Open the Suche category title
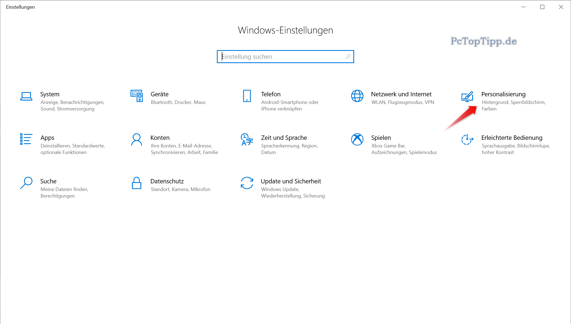This screenshot has width=571, height=324. point(48,181)
